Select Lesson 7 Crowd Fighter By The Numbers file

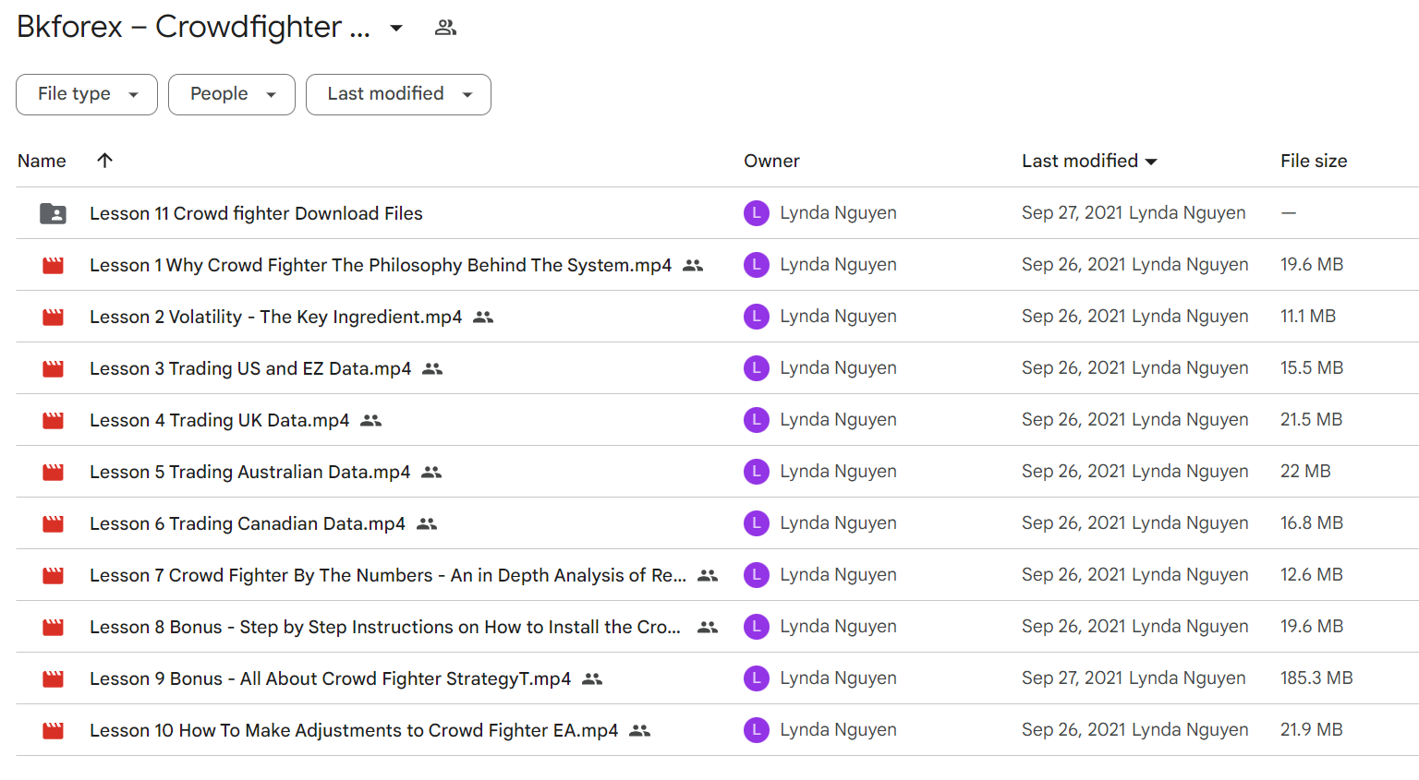[x=388, y=575]
